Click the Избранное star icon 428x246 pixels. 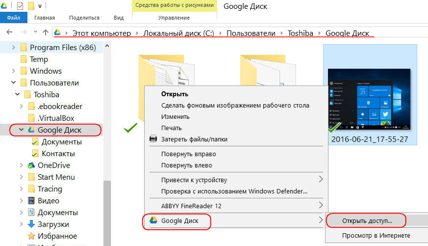31,236
